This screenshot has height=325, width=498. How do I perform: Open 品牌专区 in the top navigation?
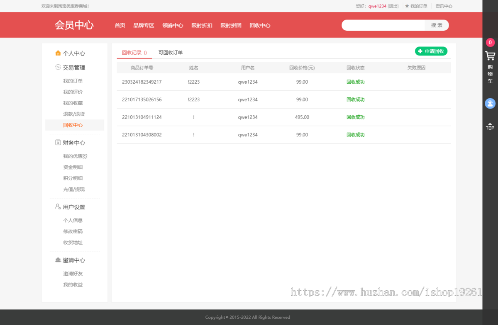[x=144, y=25]
